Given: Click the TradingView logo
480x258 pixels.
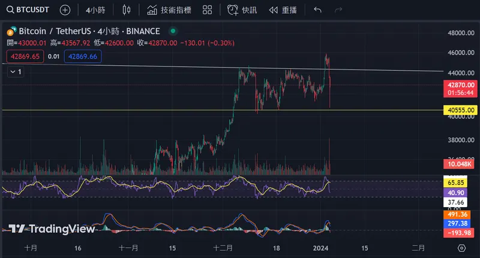Looking at the screenshot, I should pos(52,229).
